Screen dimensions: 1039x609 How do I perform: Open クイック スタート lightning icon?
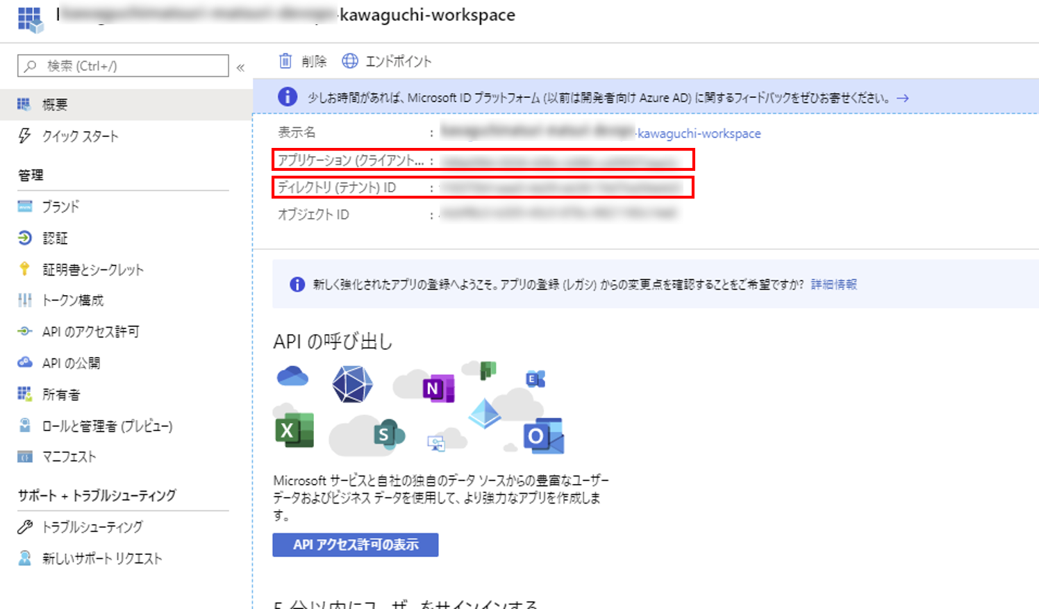click(25, 136)
